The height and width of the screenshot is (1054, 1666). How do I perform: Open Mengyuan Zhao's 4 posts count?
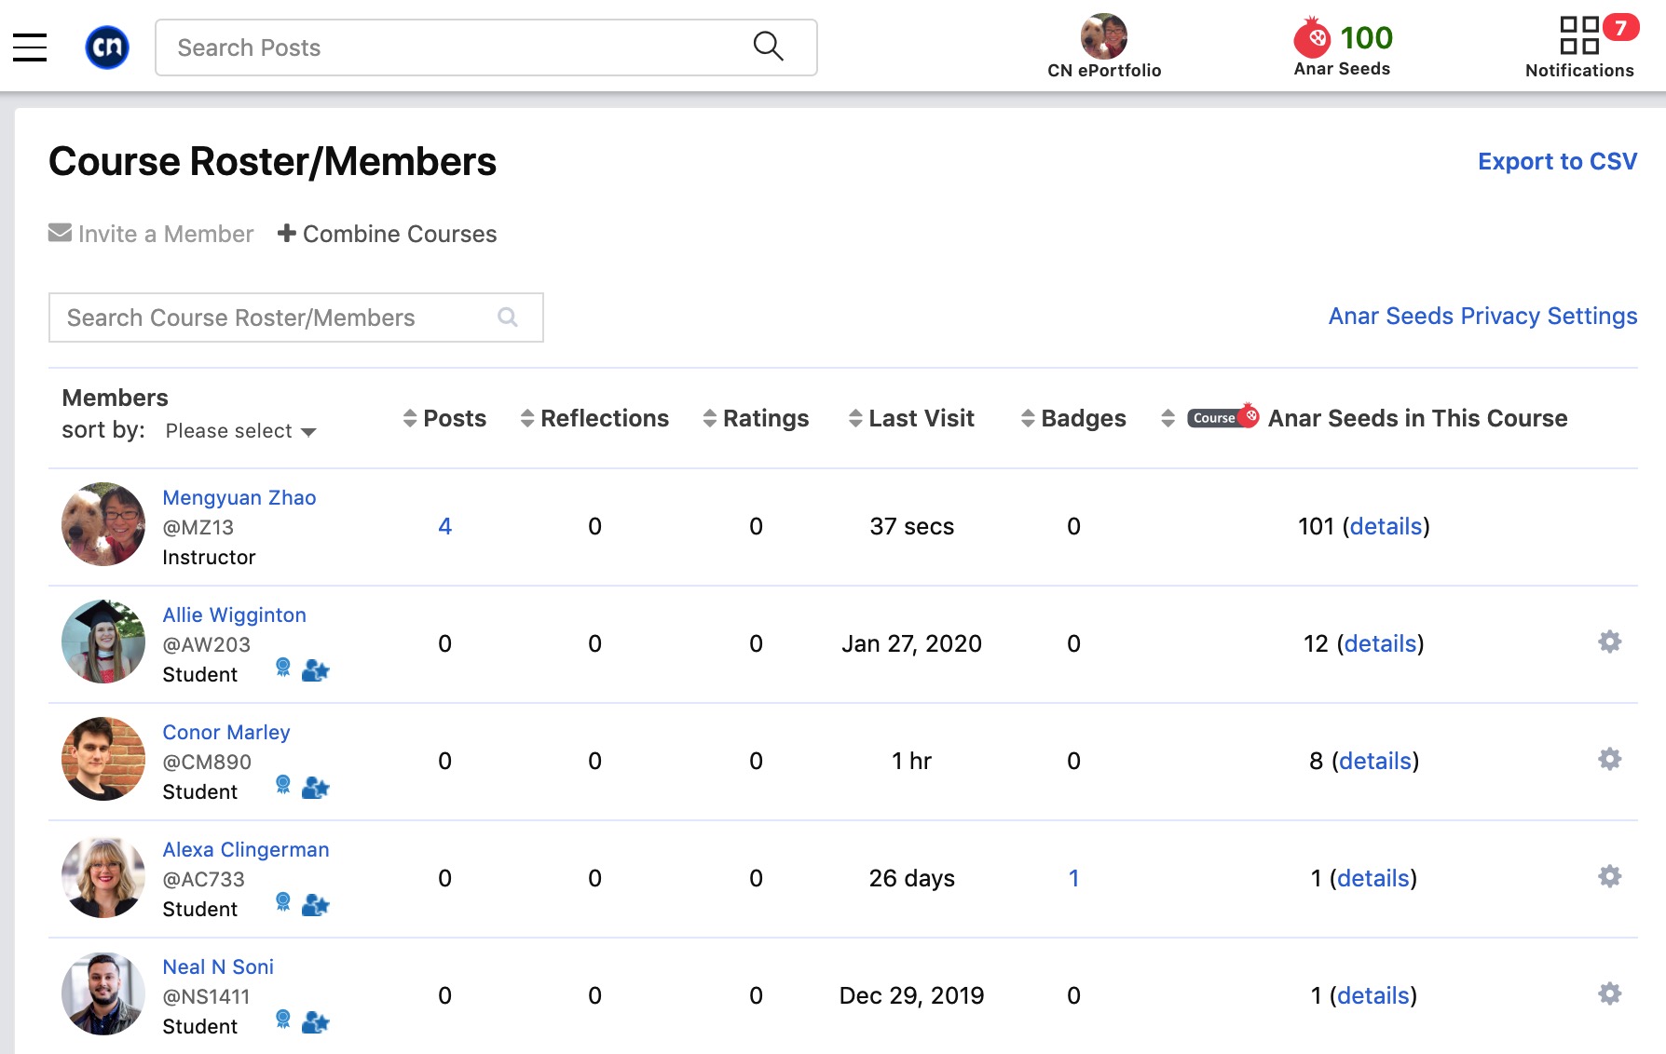point(444,526)
